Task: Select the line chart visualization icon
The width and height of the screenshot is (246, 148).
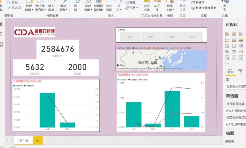Action: (227, 40)
